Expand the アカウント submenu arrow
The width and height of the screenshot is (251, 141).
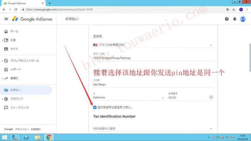(x=2, y=99)
